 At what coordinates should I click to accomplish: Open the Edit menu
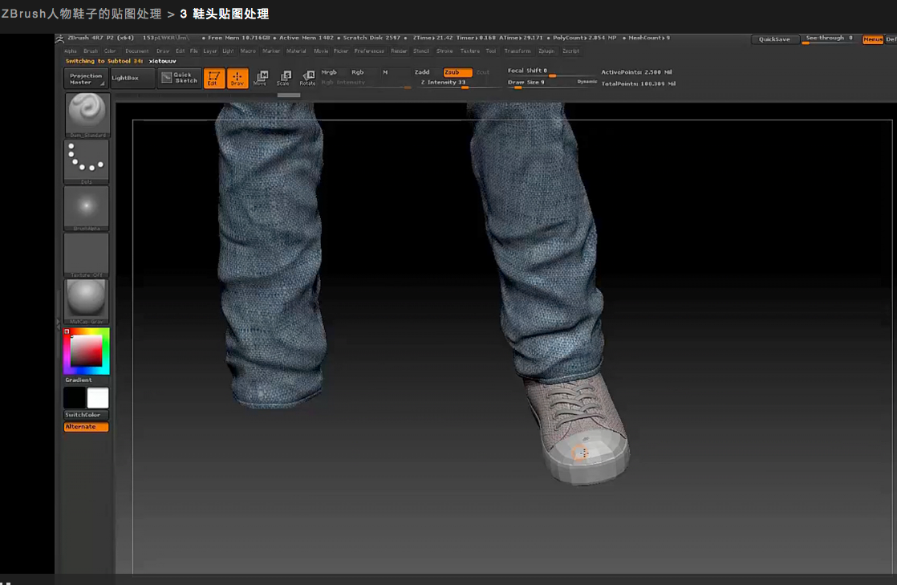pos(180,51)
